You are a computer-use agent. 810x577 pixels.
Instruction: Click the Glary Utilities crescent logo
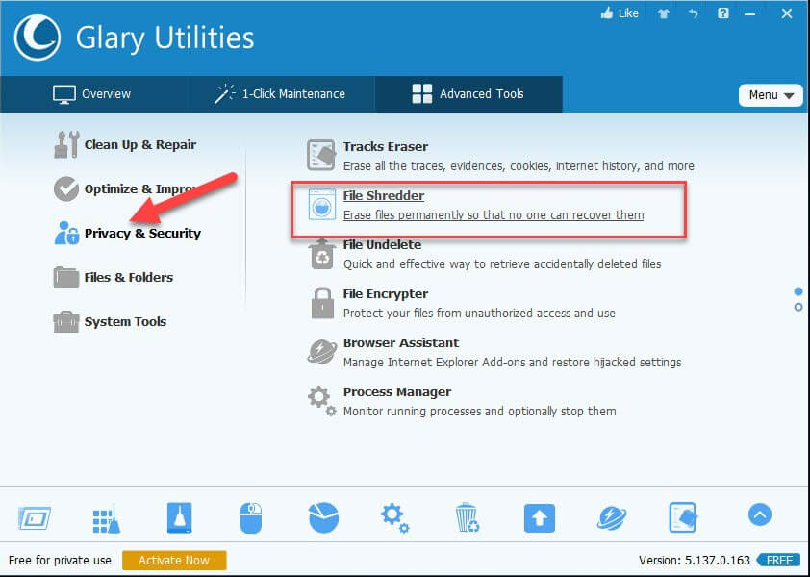(38, 38)
